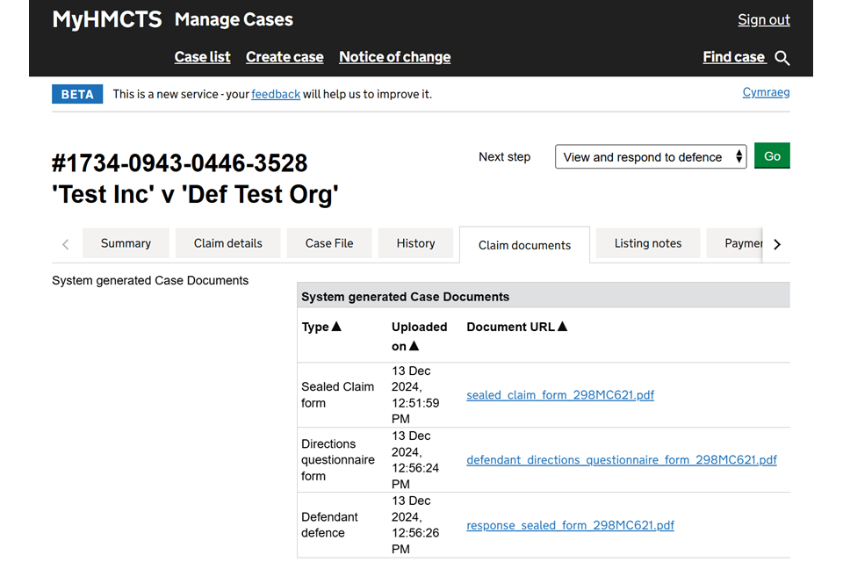Go to Case list in navigation
843x562 pixels.
click(202, 57)
